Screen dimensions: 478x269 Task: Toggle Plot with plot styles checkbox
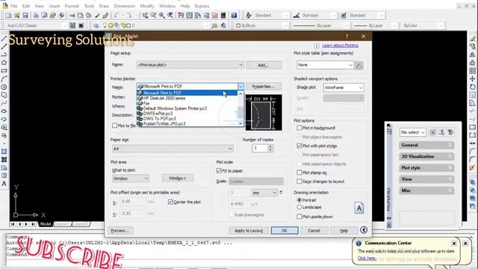[299, 146]
